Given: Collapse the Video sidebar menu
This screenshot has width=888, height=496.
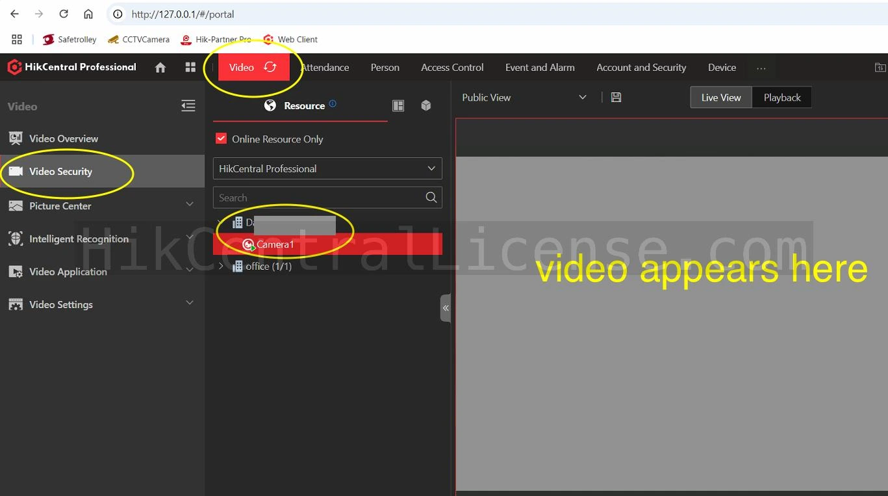Looking at the screenshot, I should [x=188, y=106].
